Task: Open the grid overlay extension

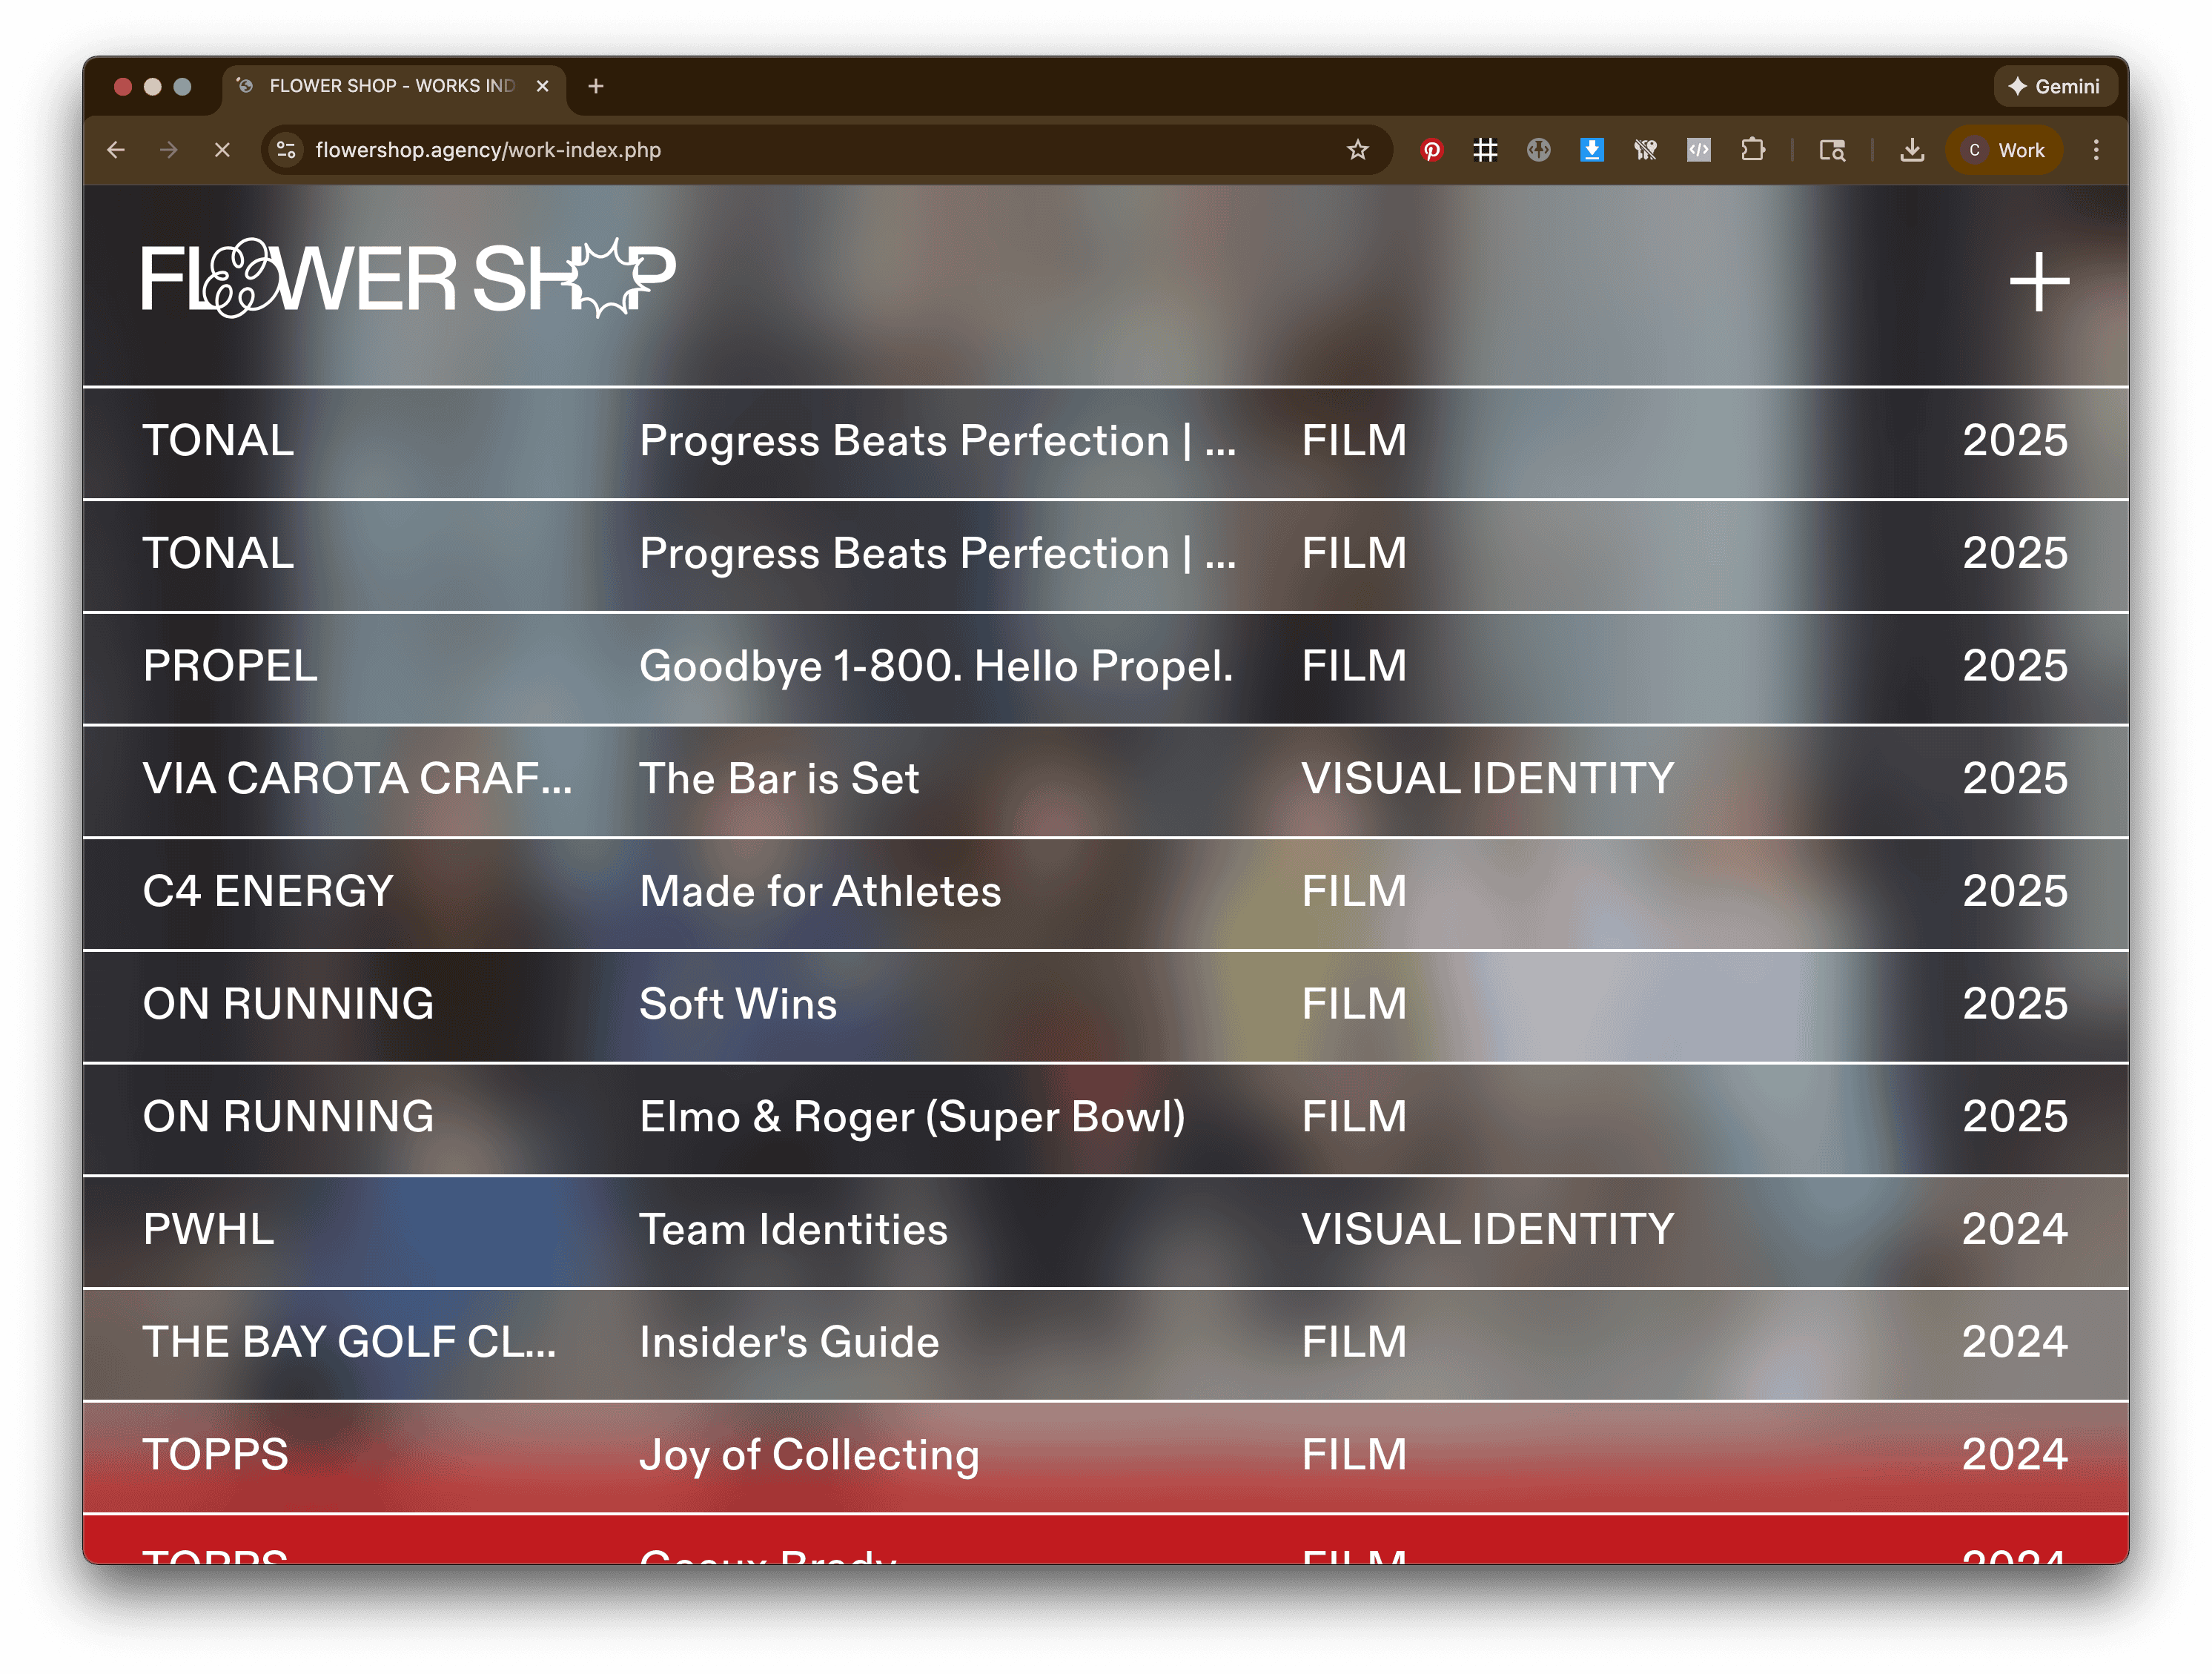Action: pos(1485,150)
